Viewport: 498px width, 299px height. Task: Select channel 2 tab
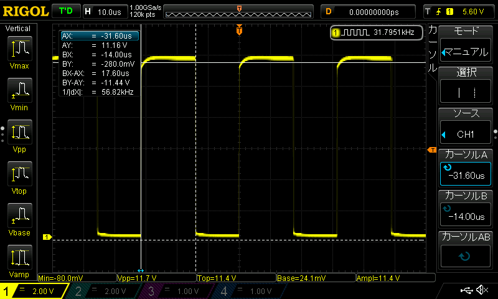[103, 291]
